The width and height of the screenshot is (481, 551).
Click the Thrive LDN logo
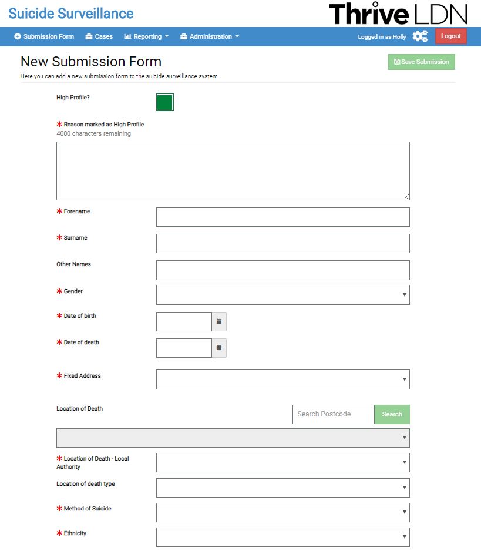click(x=398, y=14)
